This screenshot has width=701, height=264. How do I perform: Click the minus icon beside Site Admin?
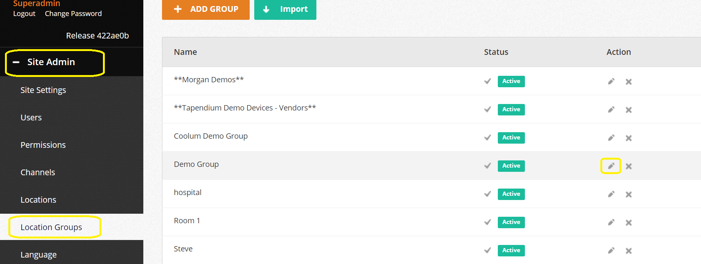16,62
